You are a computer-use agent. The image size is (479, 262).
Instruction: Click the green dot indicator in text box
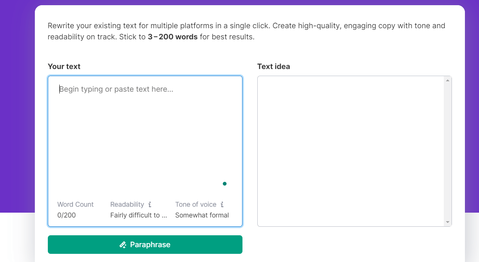(225, 184)
